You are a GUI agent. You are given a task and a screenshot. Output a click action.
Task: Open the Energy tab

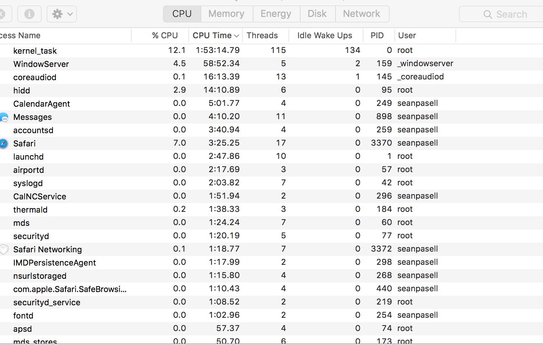click(x=276, y=14)
